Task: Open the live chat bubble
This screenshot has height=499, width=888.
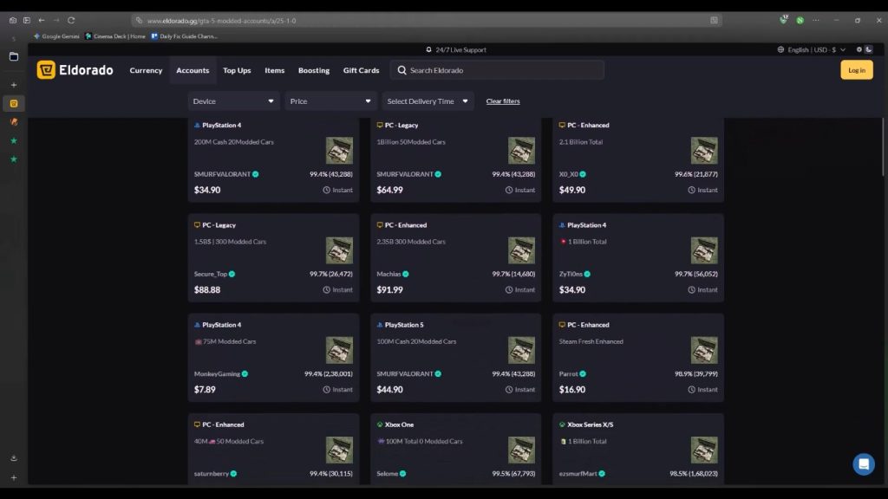Action: tap(863, 464)
